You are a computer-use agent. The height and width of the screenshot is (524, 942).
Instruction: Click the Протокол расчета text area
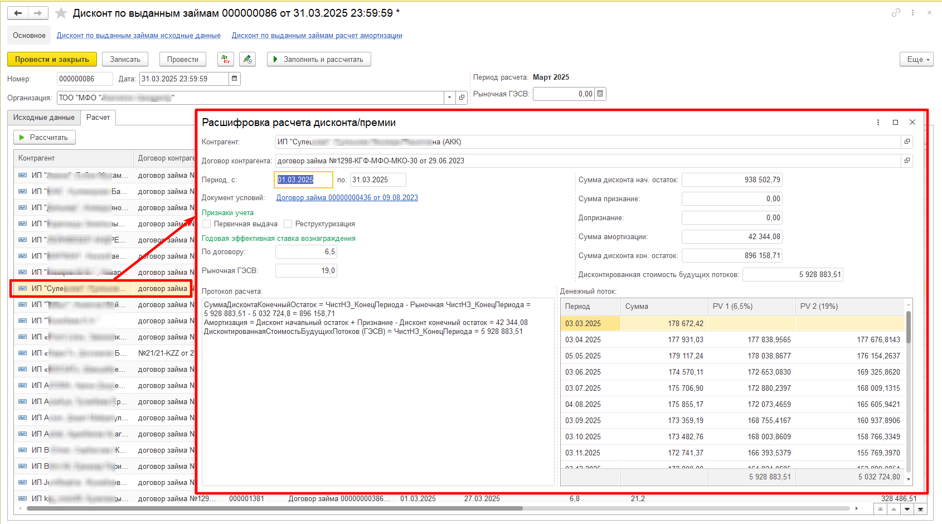(378, 392)
